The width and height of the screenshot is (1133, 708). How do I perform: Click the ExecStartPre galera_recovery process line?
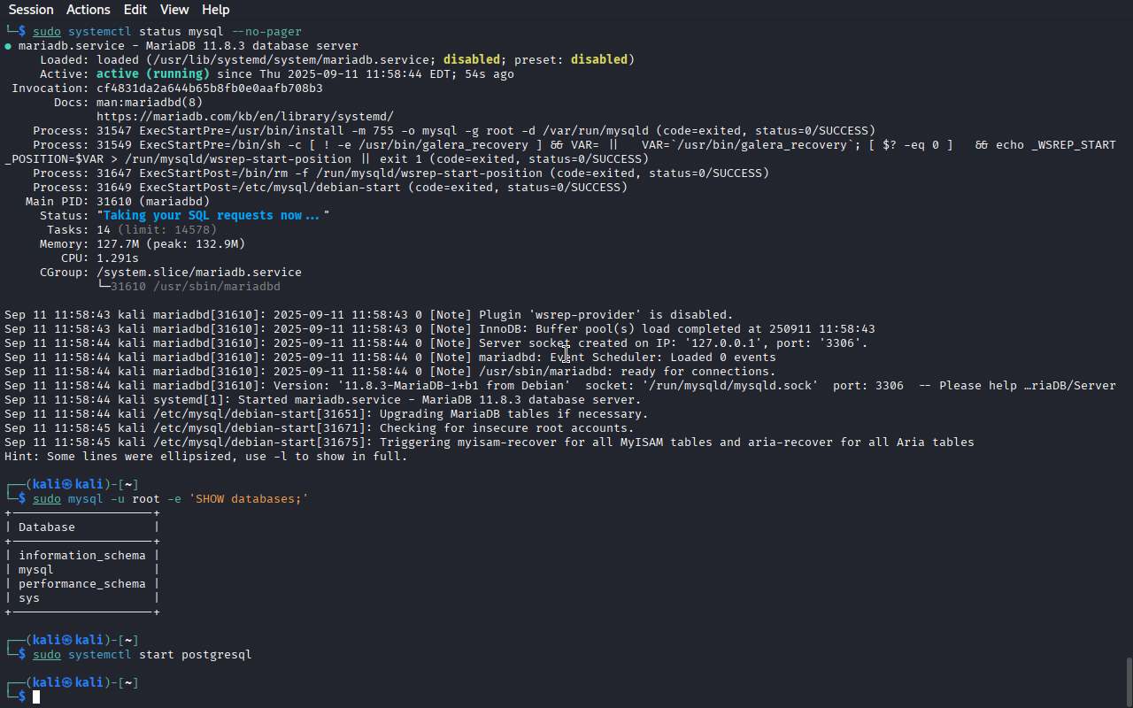click(560, 152)
